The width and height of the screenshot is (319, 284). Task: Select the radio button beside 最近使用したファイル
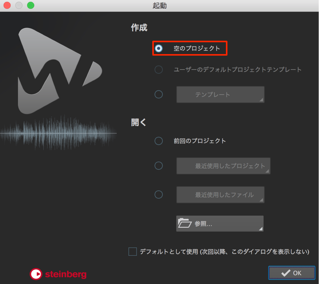point(159,195)
